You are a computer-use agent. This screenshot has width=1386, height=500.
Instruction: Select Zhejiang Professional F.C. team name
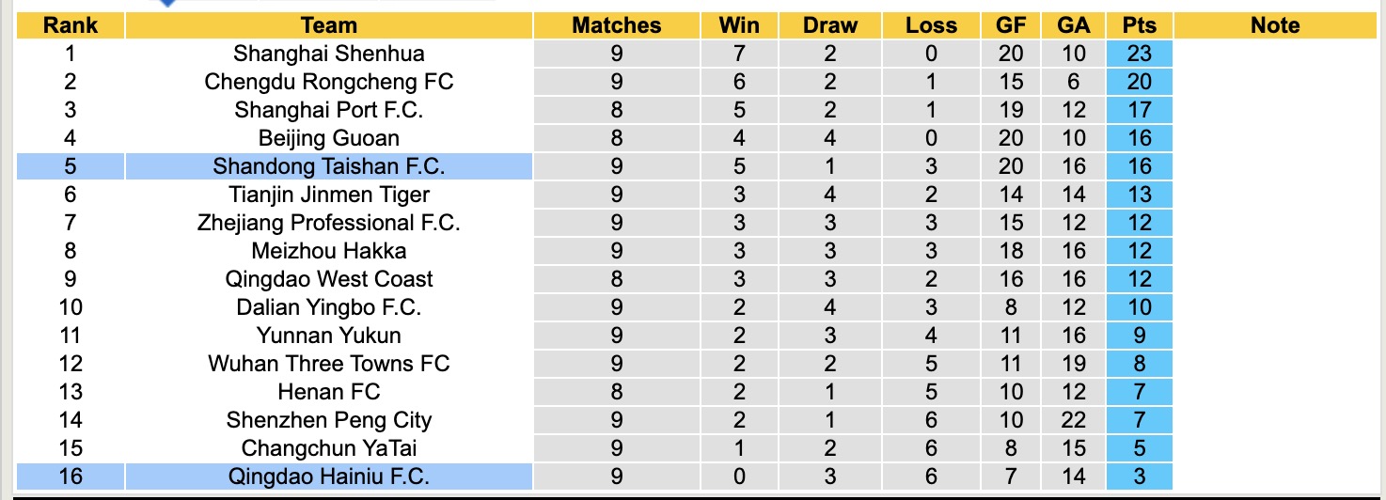[x=329, y=223]
